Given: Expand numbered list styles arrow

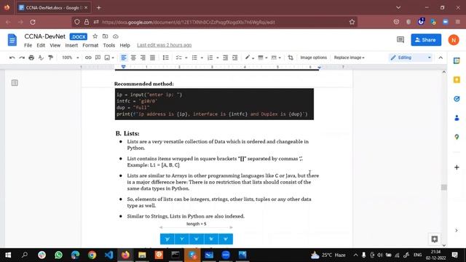Looking at the screenshot, I should (218, 58).
